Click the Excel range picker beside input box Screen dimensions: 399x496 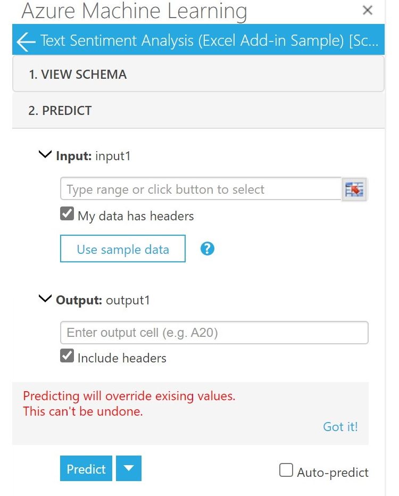353,189
